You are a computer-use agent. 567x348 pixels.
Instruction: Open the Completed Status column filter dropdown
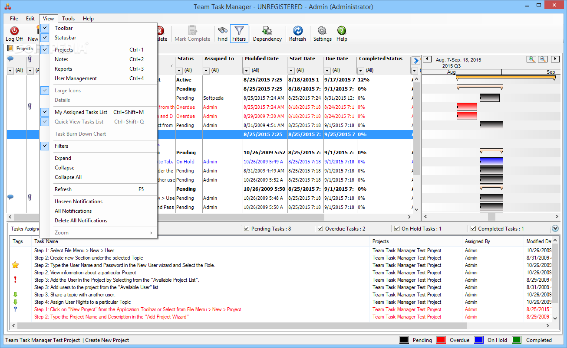pyautogui.click(x=362, y=70)
